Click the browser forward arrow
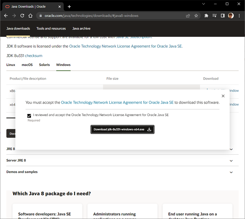 [x=14, y=16]
